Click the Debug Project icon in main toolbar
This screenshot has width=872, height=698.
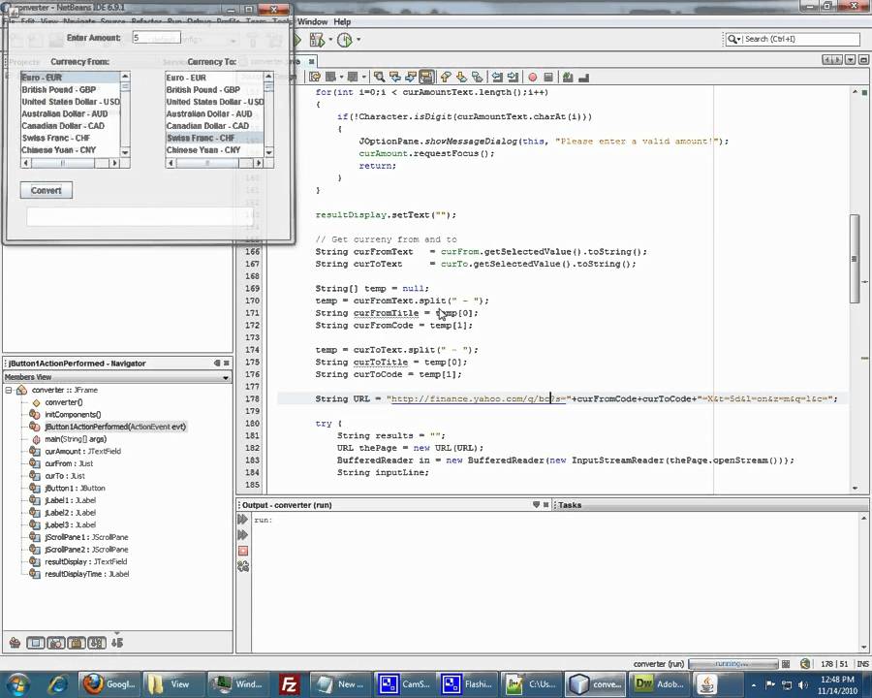(x=317, y=40)
